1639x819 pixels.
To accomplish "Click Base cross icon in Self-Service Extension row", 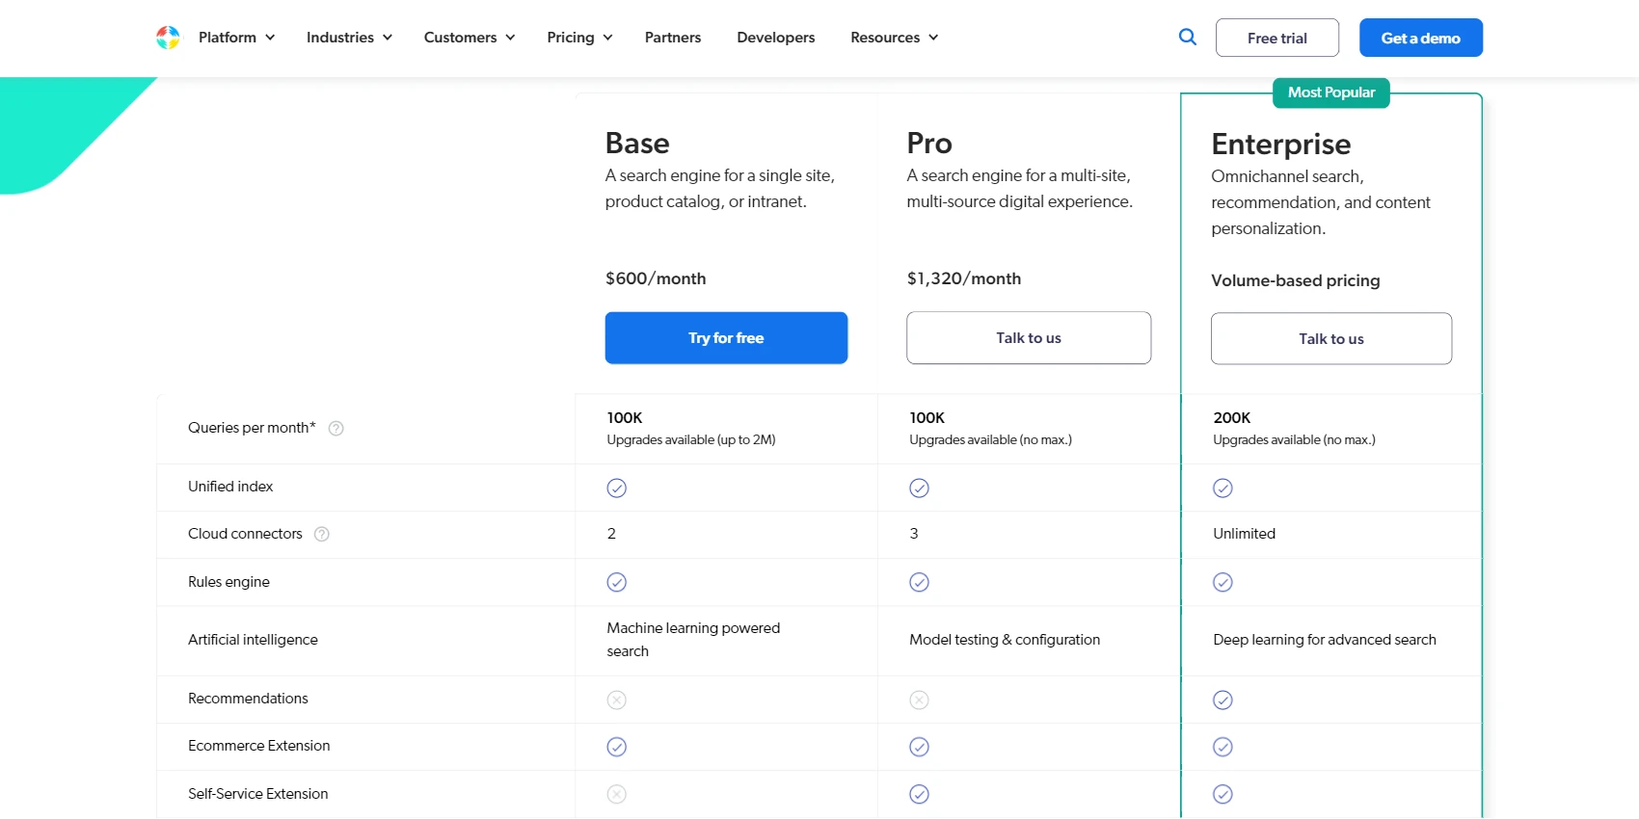I will click(x=617, y=794).
